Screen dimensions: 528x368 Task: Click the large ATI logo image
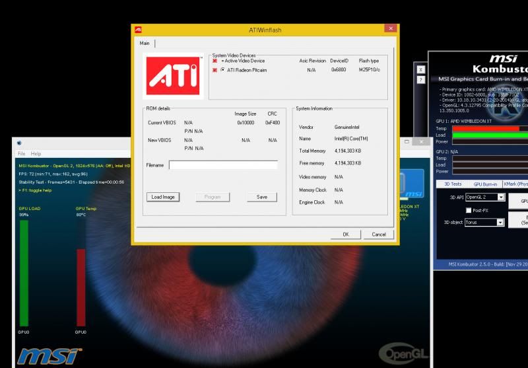173,76
